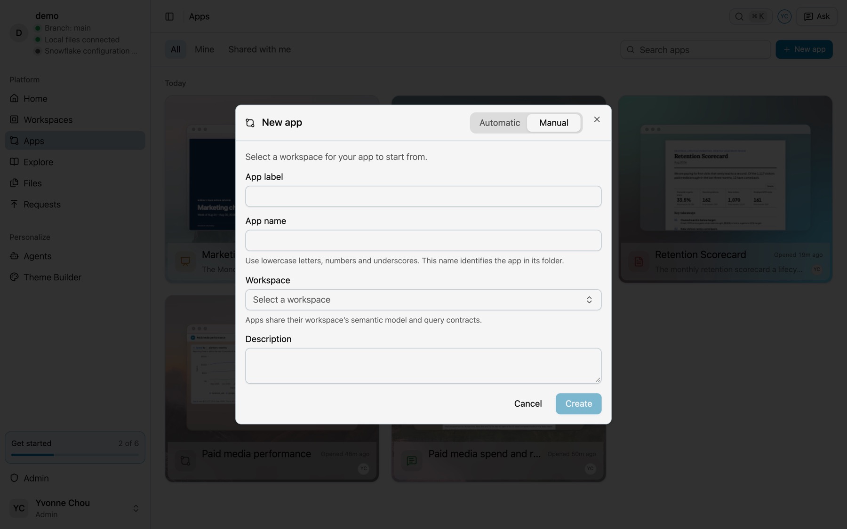This screenshot has width=847, height=529.
Task: Click the command search magnifier icon
Action: pos(739,16)
